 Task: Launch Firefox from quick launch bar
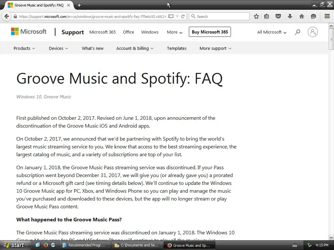tap(45, 245)
